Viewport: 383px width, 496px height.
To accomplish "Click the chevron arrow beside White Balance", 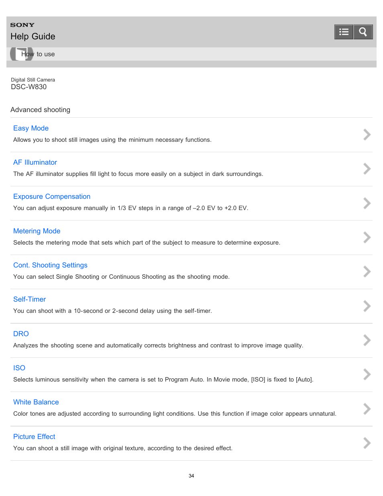I will [x=367, y=409].
